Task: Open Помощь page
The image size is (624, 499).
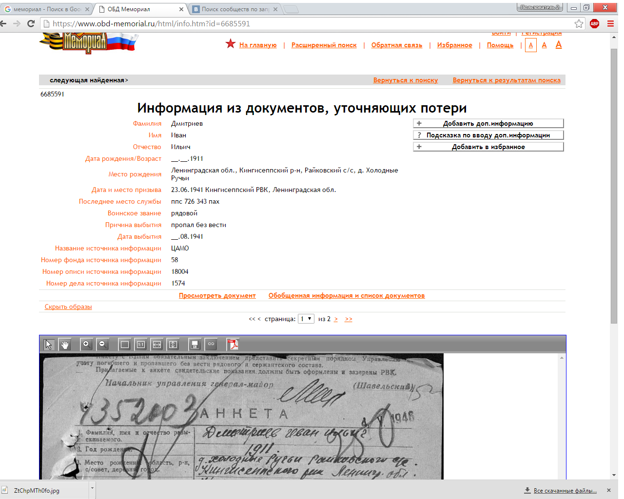Action: click(500, 45)
